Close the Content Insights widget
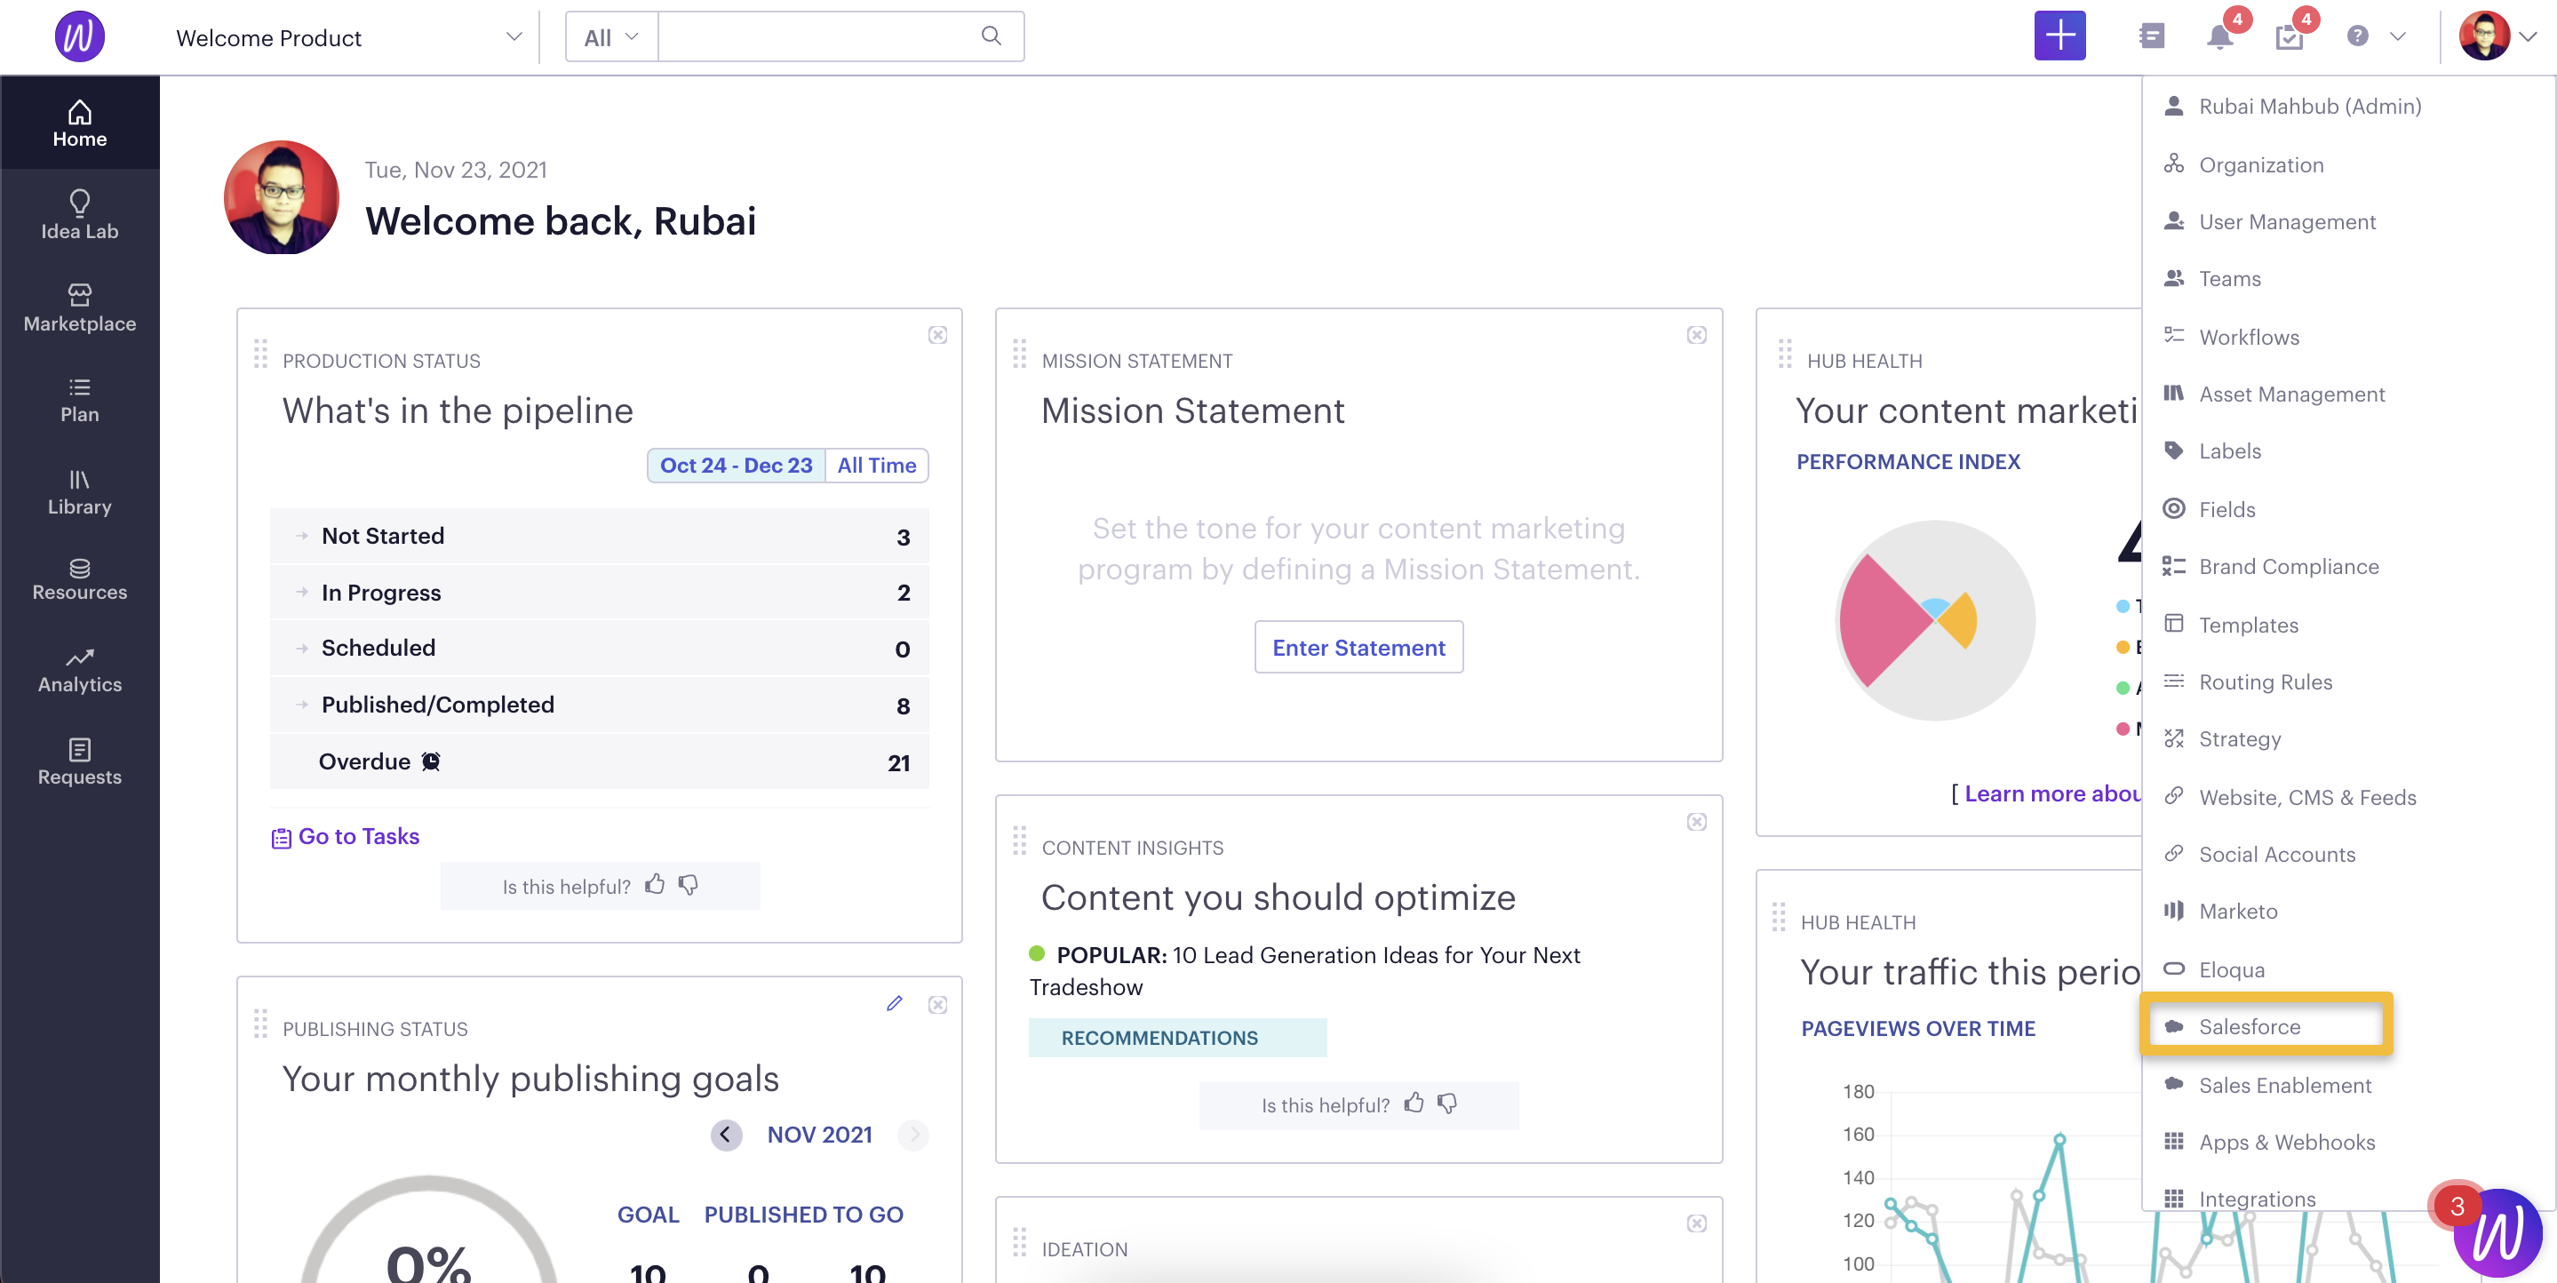 (1696, 822)
